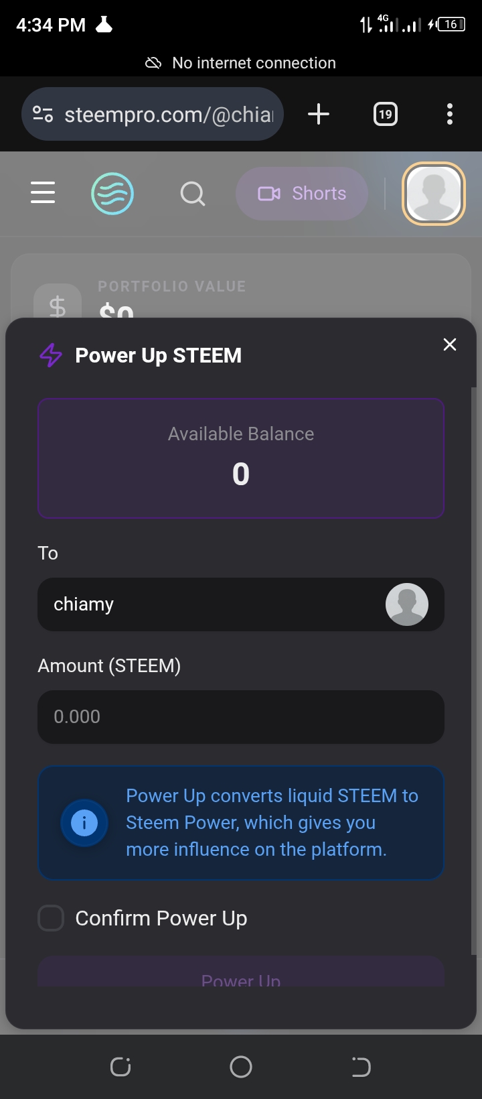
Task: Tick the Confirm Power Up checkbox
Action: point(51,918)
